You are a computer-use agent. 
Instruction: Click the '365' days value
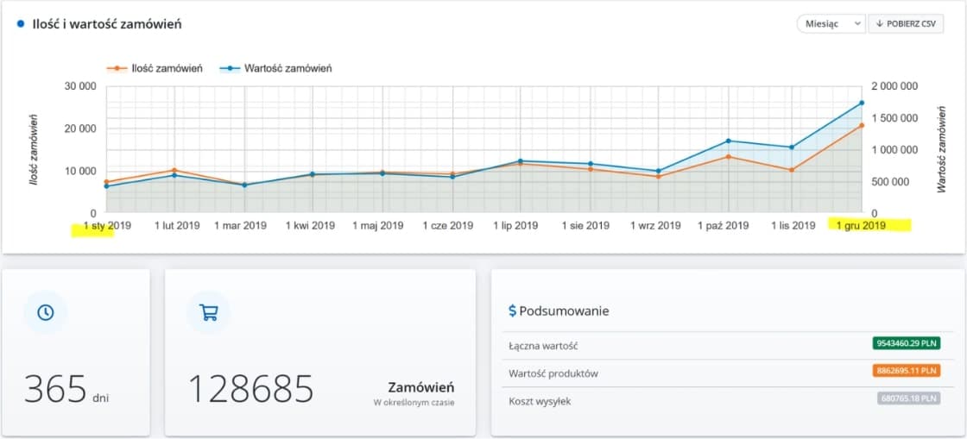click(55, 389)
